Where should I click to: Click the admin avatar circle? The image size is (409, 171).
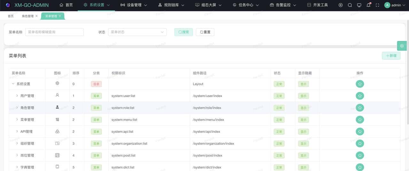tap(387, 5)
